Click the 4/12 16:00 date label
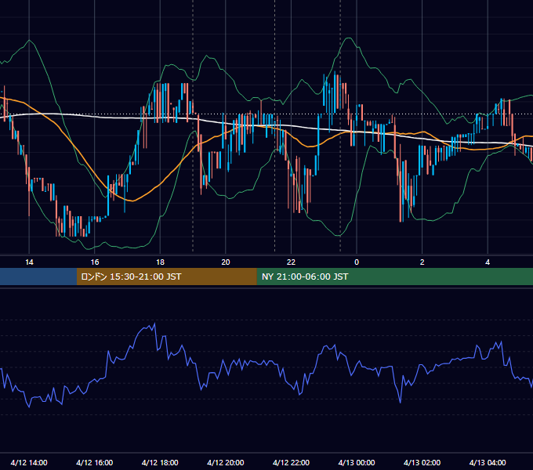This screenshot has width=533, height=470. [95, 462]
